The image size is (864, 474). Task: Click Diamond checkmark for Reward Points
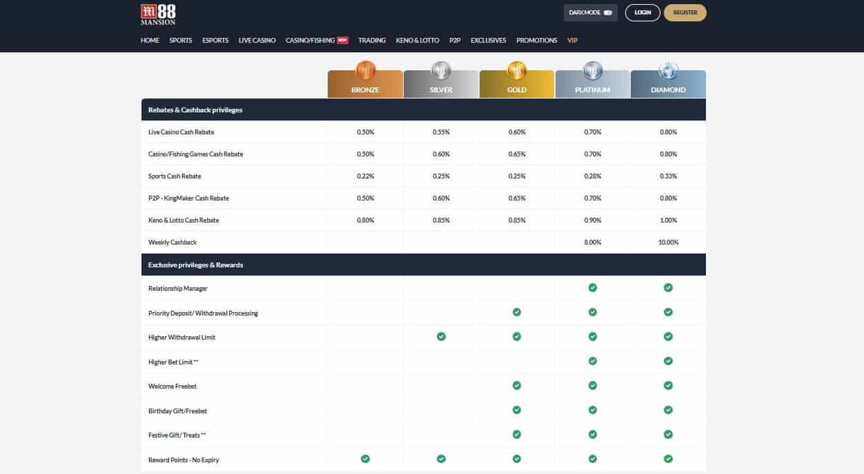(x=668, y=459)
